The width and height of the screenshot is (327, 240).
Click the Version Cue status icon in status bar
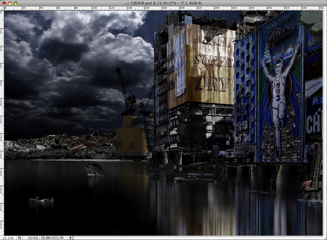click(x=19, y=238)
